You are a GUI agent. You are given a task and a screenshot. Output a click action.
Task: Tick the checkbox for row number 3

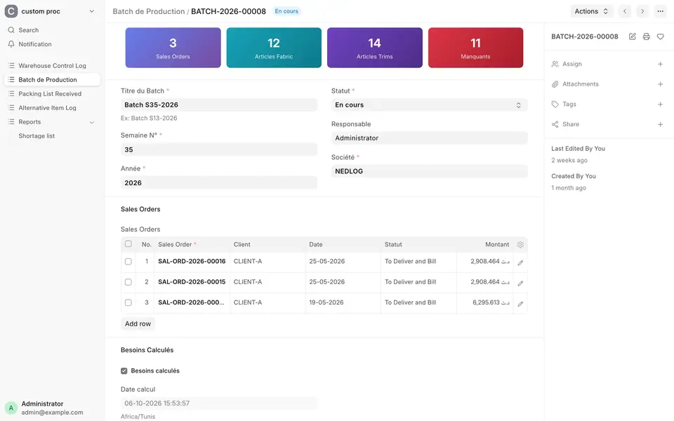pyautogui.click(x=128, y=302)
